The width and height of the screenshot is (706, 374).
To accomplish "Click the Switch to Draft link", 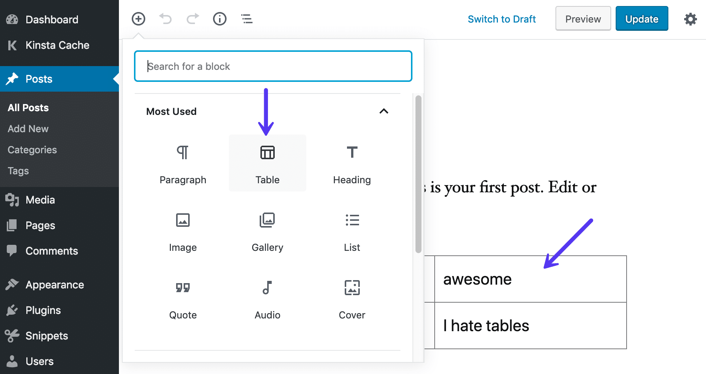I will 502,19.
